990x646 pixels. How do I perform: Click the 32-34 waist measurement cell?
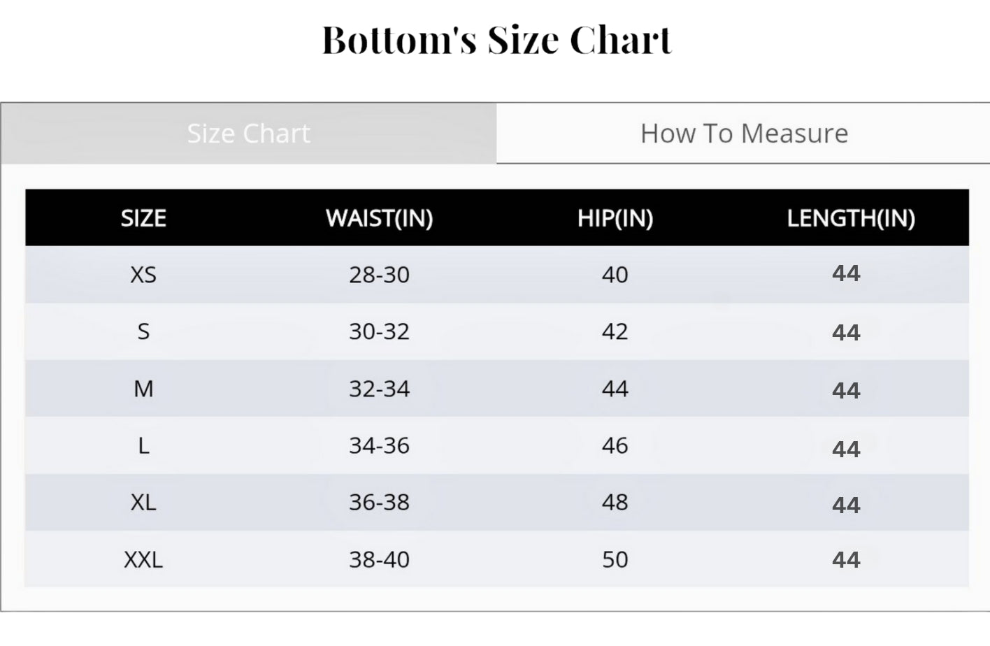[379, 389]
